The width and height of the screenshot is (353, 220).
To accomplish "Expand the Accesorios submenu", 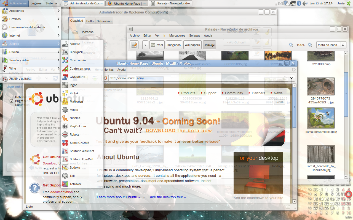I will pyautogui.click(x=30, y=11).
